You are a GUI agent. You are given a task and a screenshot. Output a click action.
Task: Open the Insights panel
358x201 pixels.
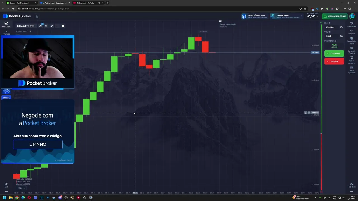(352, 32)
